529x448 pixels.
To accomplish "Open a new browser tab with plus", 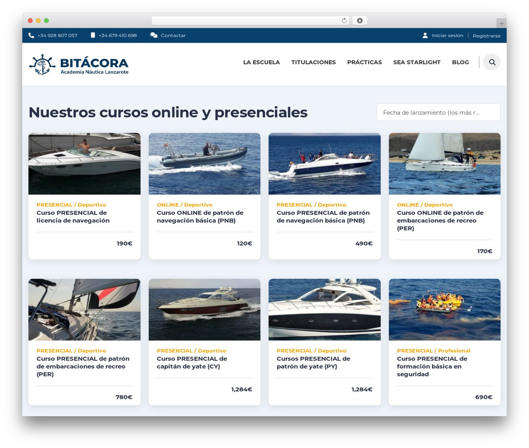I will tap(501, 24).
